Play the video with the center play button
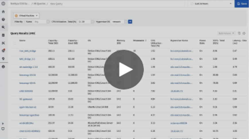Image resolution: width=249 pixels, height=139 pixels. 124,69
